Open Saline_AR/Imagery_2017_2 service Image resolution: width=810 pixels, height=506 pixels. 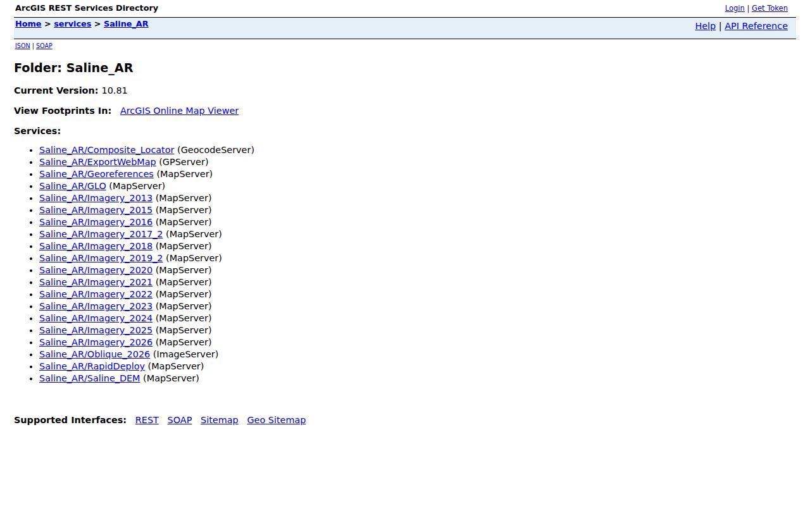(101, 234)
